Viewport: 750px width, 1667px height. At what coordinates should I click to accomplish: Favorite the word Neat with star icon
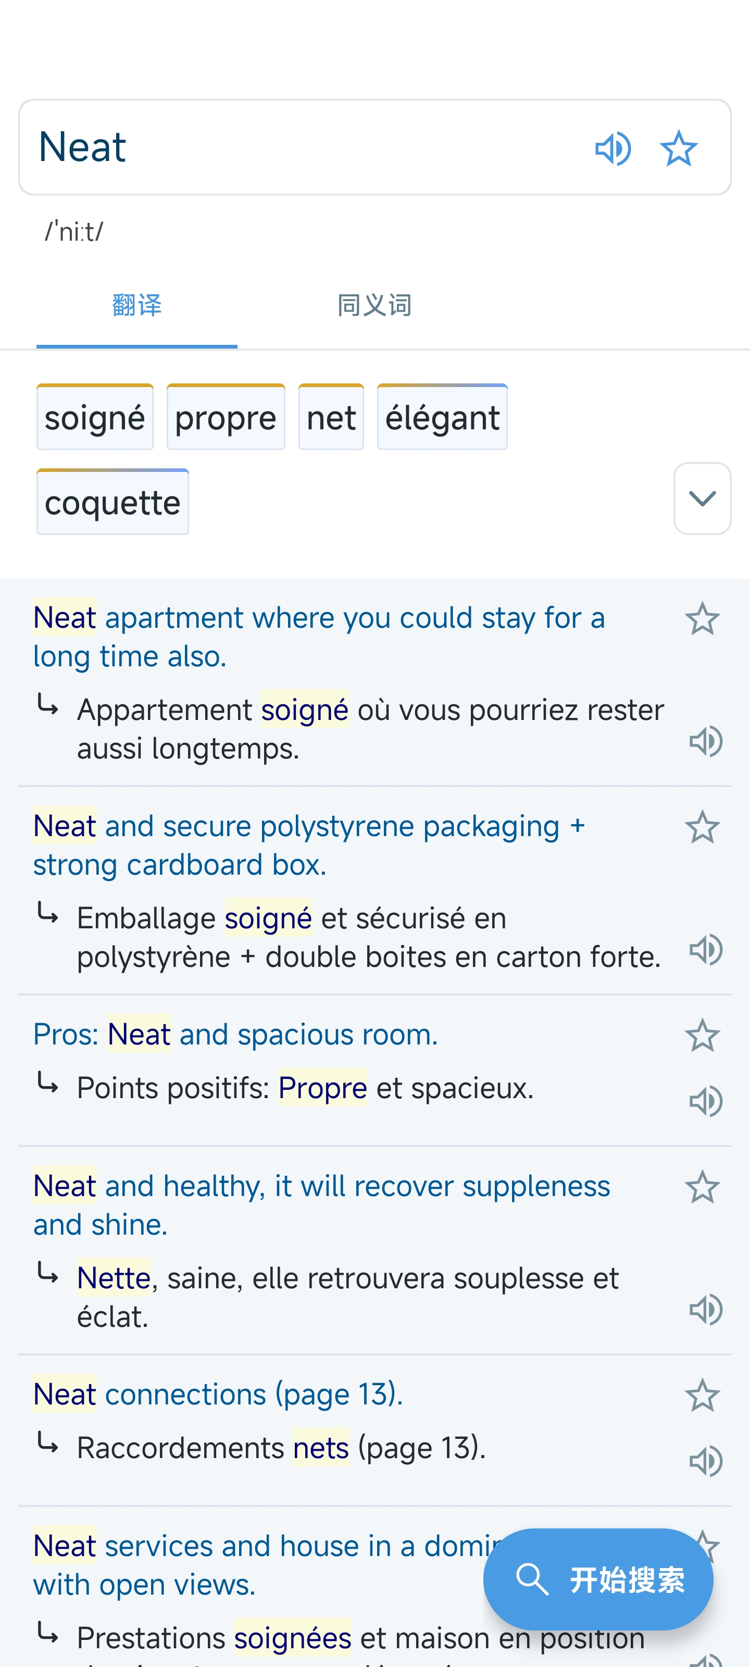coord(678,149)
